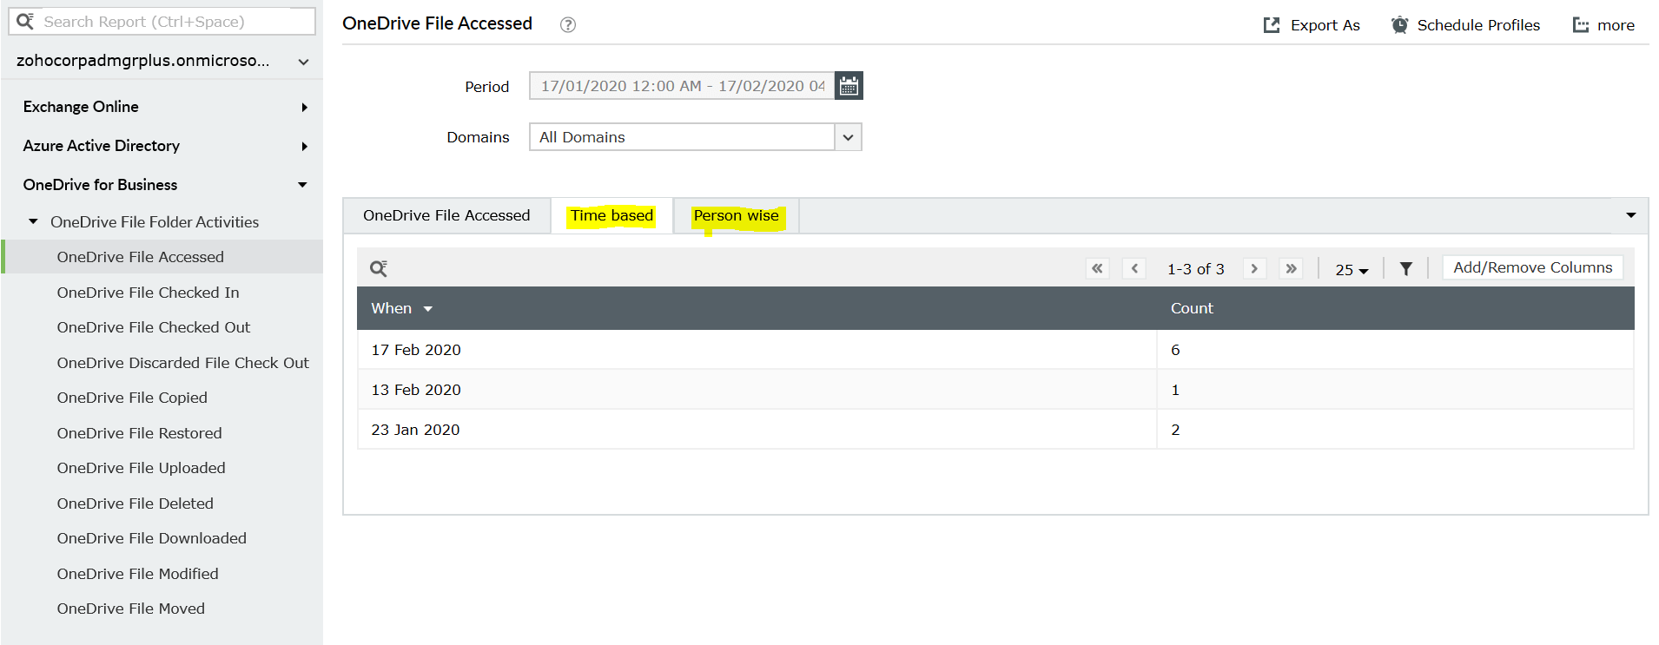Click the more options icon
1659x645 pixels.
[x=1581, y=25]
